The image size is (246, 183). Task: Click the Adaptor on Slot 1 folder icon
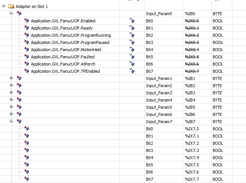point(11,6)
